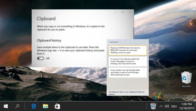Open File Explorer from the taskbar
This screenshot has width=196, height=111.
(x=45, y=106)
